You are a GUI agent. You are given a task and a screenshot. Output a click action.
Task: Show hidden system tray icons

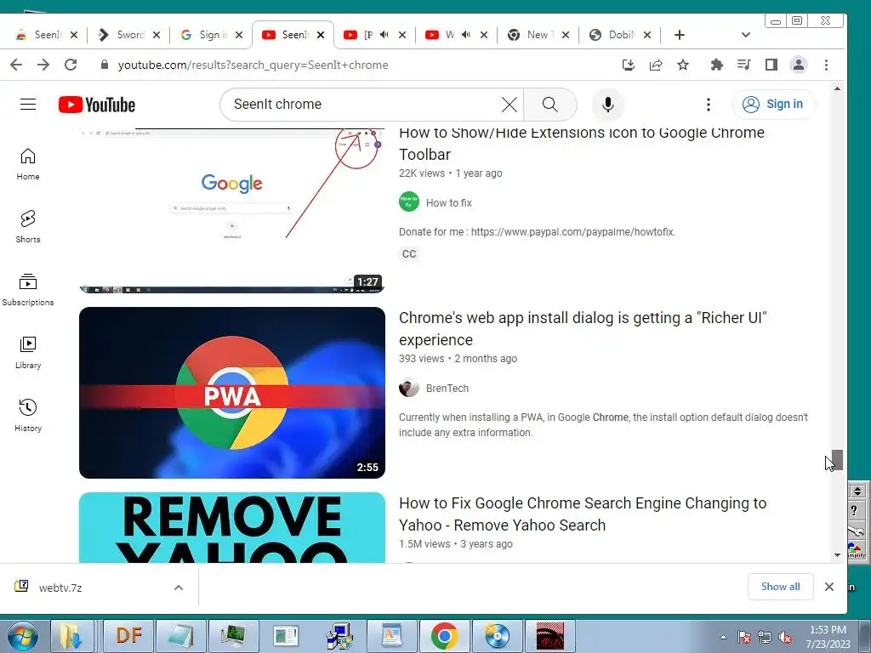723,637
